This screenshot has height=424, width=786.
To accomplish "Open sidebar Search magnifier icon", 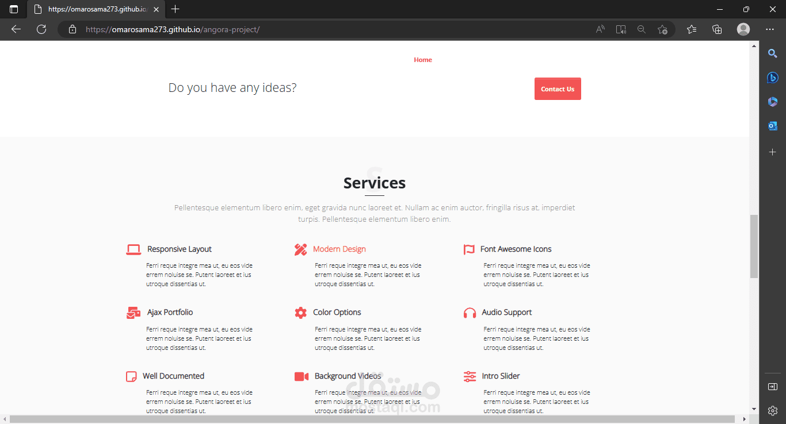I will (x=773, y=53).
